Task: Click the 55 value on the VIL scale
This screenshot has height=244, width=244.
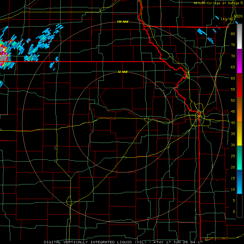Action: 233,89
